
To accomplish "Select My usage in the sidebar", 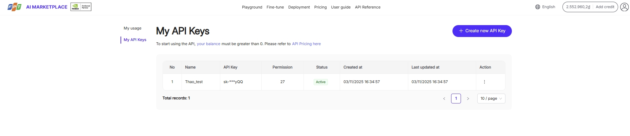I will [132, 28].
